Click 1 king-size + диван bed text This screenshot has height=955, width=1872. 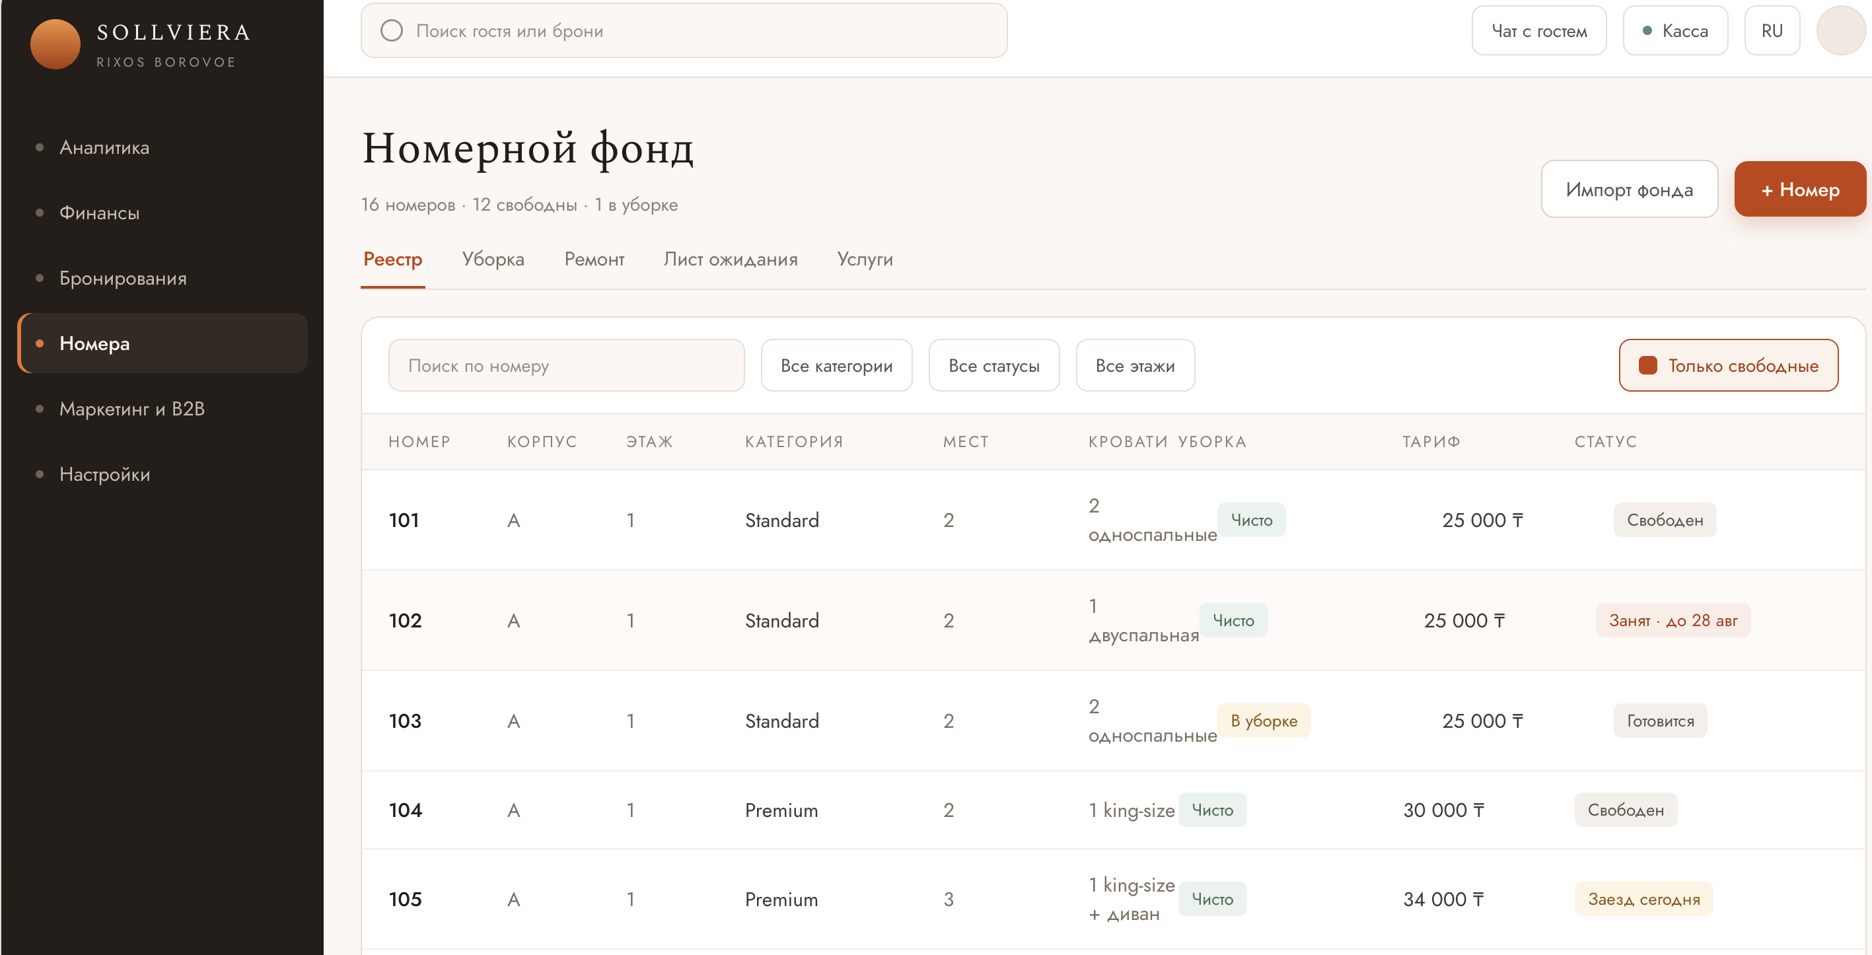1132,900
